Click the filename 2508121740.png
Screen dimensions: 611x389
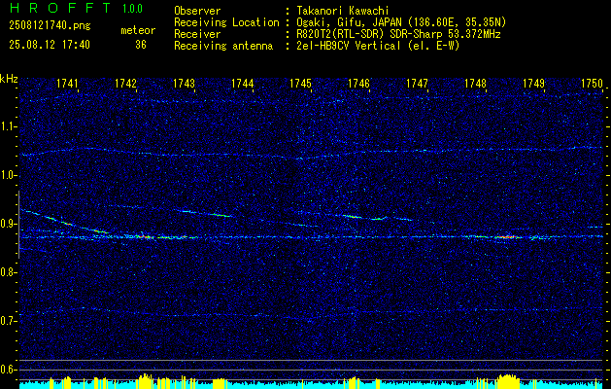50,26
